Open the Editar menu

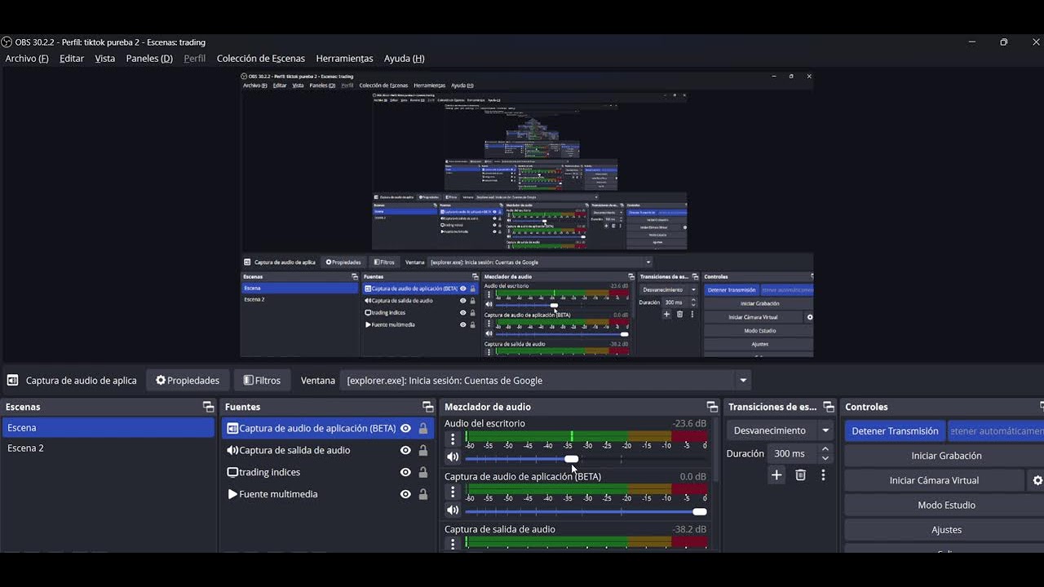(72, 59)
